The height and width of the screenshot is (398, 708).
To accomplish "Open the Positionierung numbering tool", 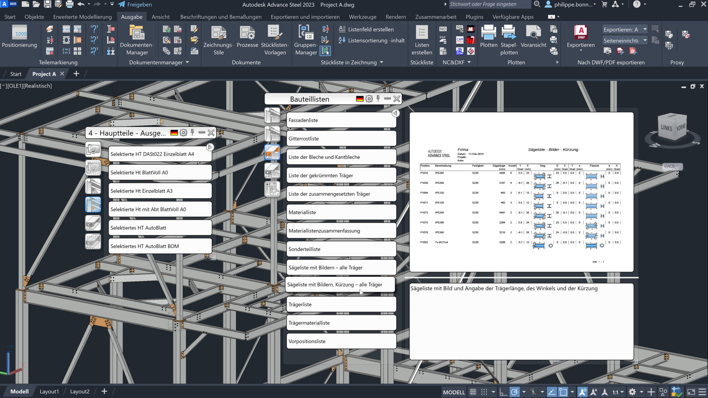I will click(x=19, y=37).
